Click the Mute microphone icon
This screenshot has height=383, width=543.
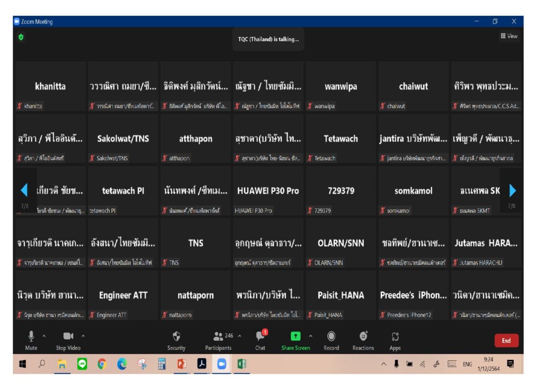(x=31, y=336)
